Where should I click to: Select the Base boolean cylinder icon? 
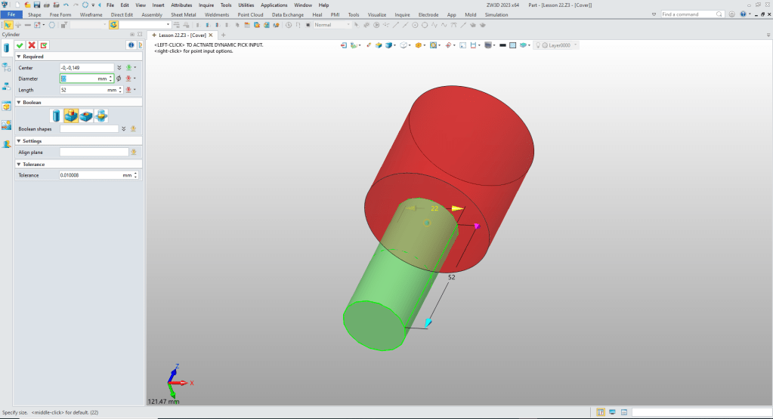point(56,116)
